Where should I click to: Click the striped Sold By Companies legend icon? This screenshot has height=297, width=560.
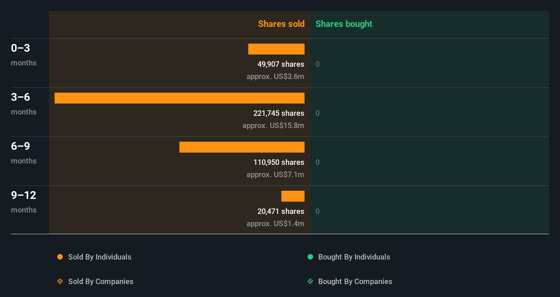pyautogui.click(x=60, y=281)
